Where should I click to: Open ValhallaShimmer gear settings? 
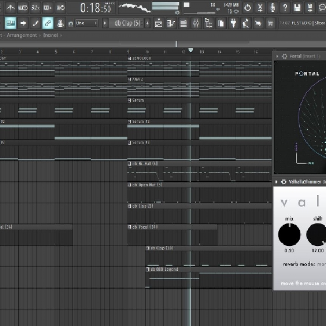[284, 182]
